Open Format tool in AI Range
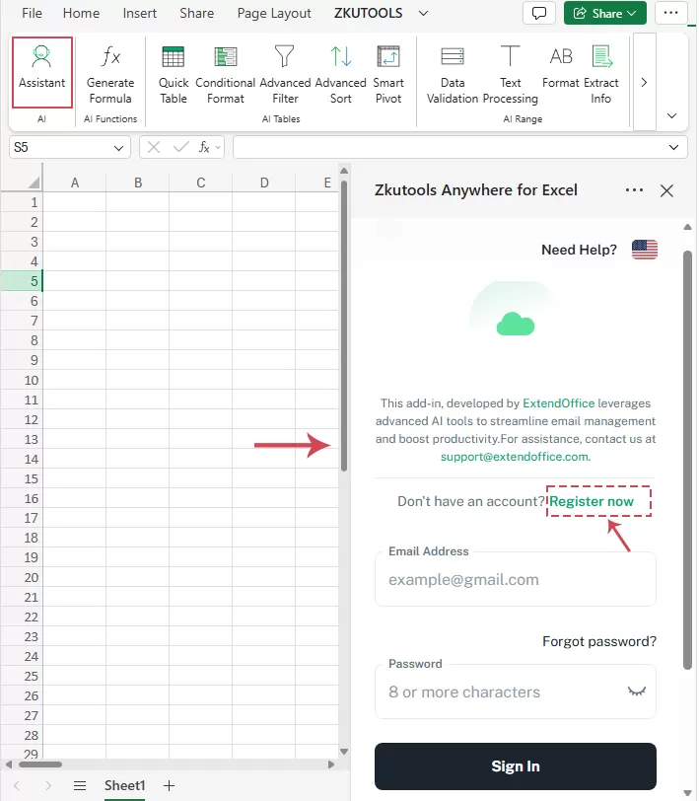The image size is (699, 801). [x=561, y=67]
